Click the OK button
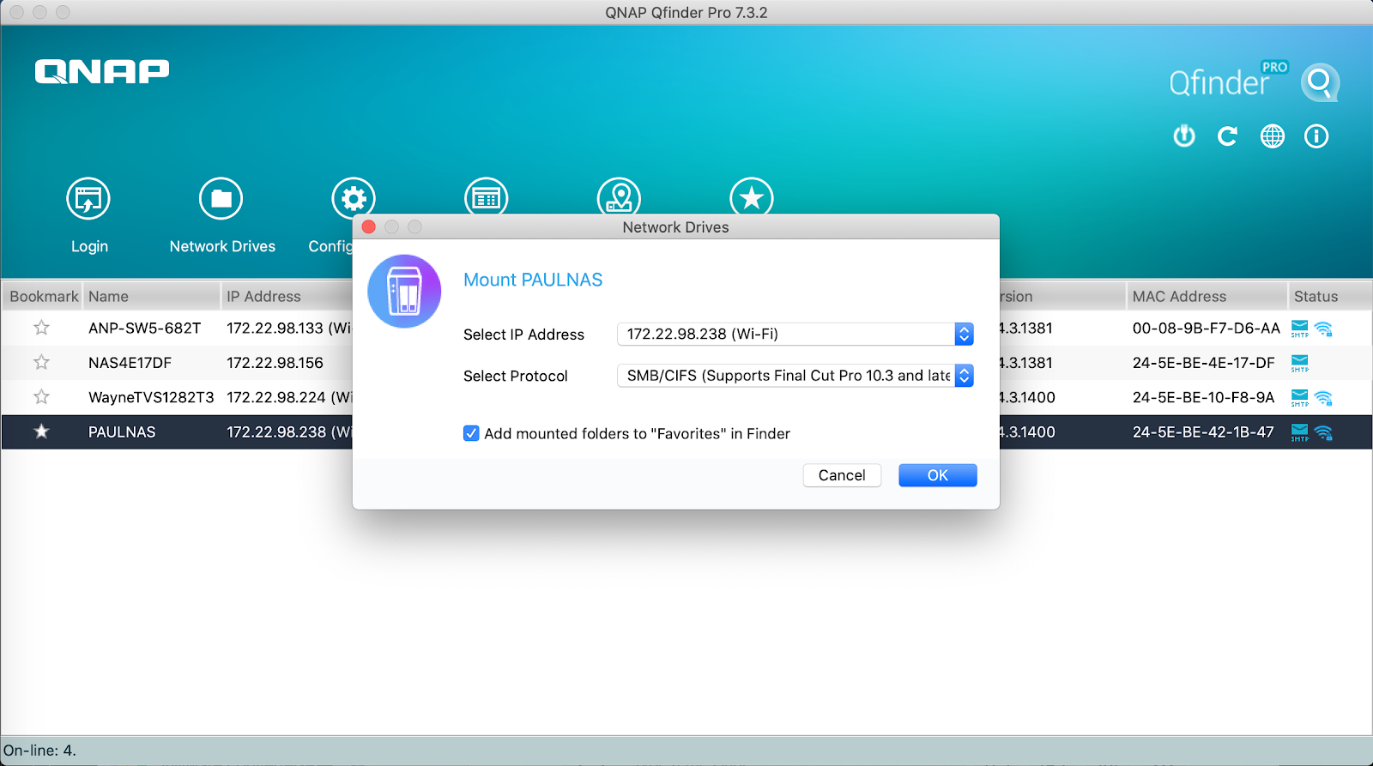Screen dimensions: 1373x766 point(937,475)
